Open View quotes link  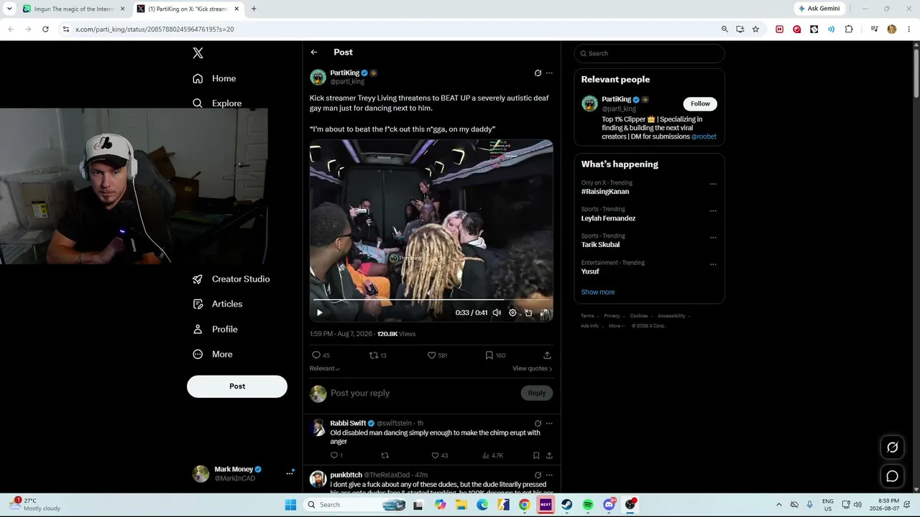[x=532, y=368]
